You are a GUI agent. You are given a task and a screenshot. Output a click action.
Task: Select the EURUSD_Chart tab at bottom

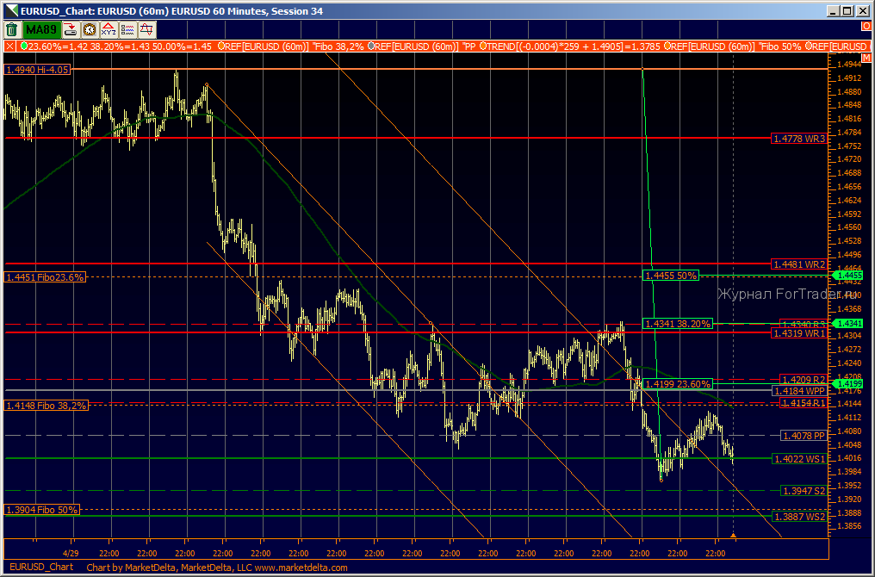point(41,567)
